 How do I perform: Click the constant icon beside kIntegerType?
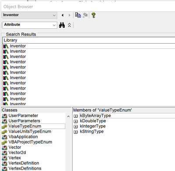coord(76,127)
